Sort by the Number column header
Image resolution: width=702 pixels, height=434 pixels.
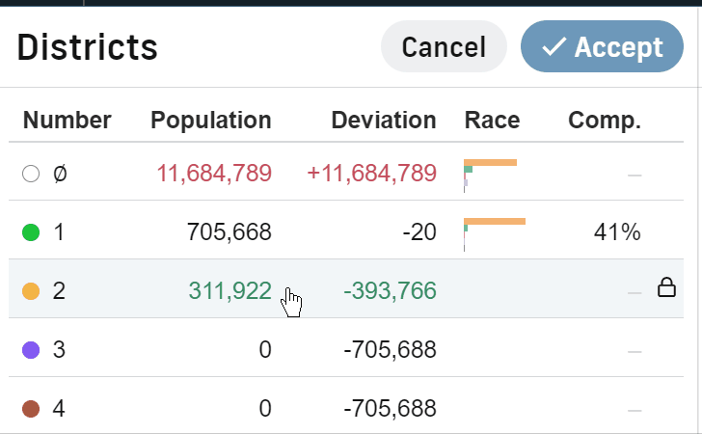click(x=67, y=120)
